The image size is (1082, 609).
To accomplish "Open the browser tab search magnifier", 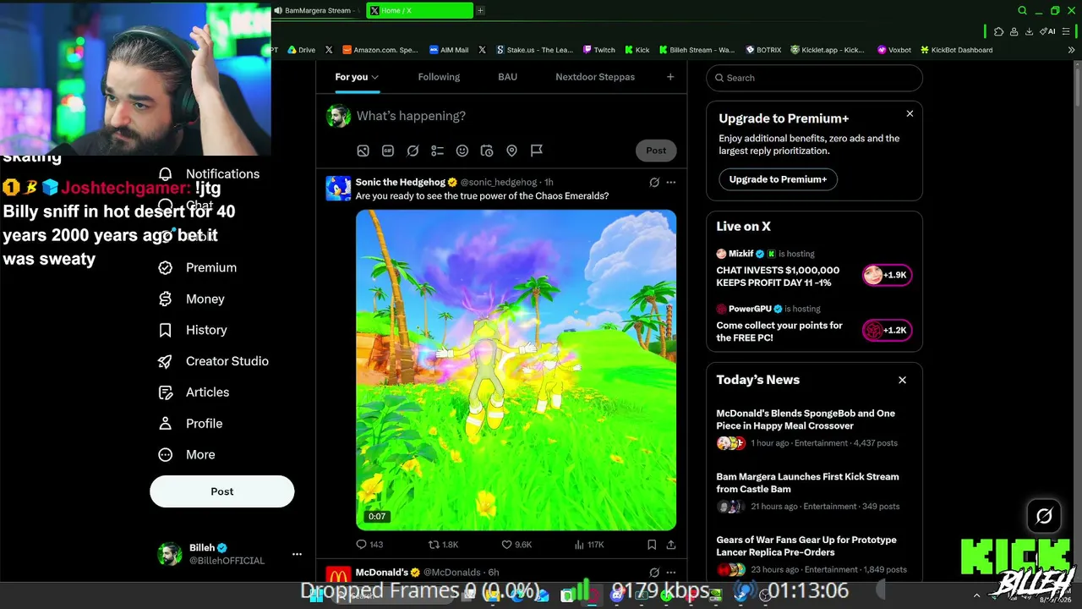I will coord(1022,11).
